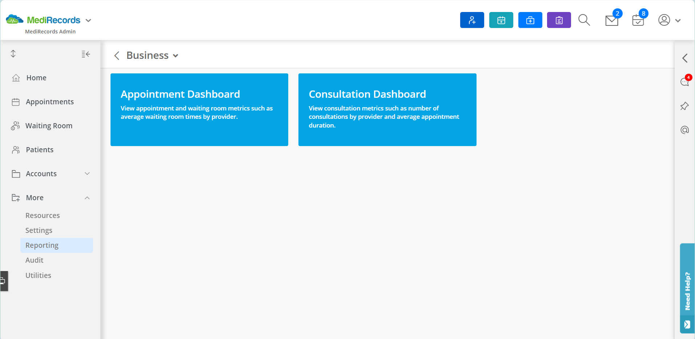Open Settings under More
Viewport: 695px width, 339px height.
coord(39,230)
